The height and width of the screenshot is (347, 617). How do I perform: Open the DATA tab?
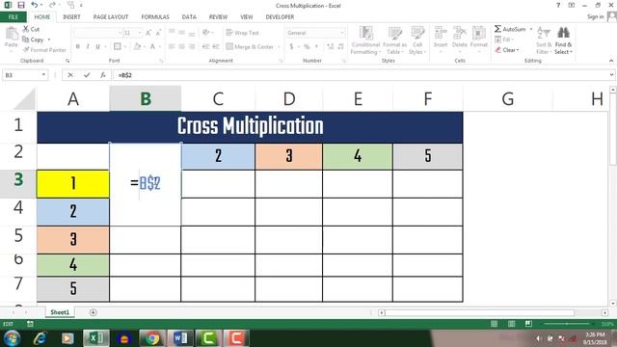pyautogui.click(x=189, y=17)
